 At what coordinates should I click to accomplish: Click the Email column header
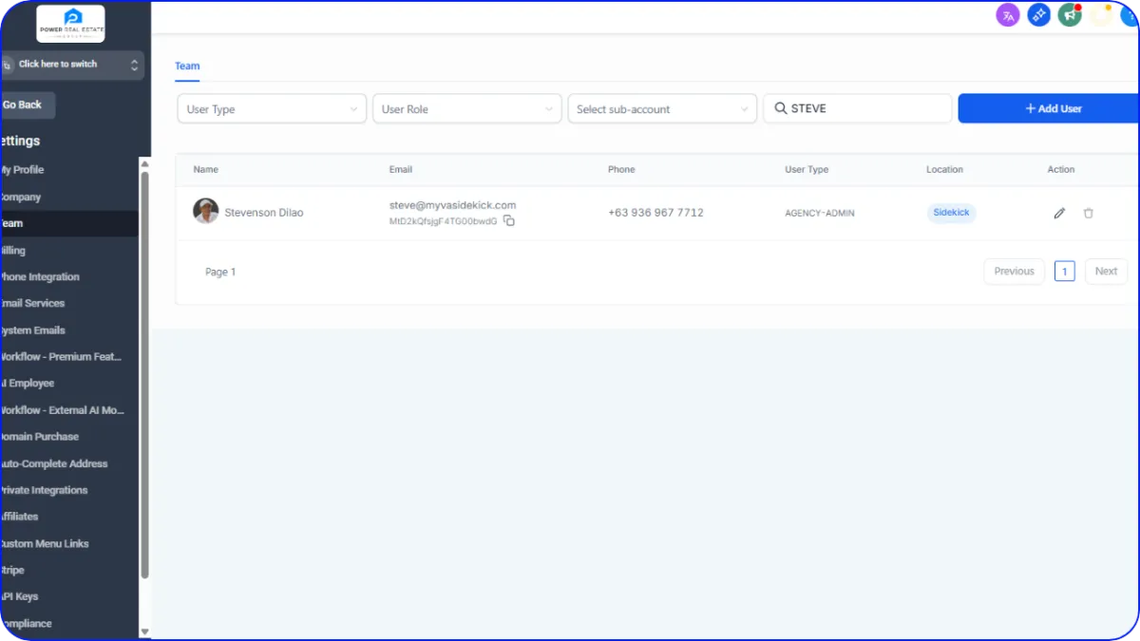401,169
